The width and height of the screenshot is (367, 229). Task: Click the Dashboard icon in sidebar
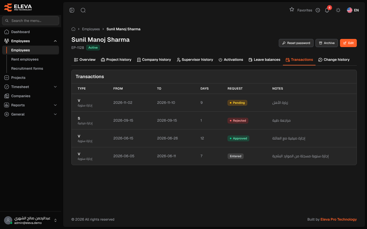coord(7,32)
